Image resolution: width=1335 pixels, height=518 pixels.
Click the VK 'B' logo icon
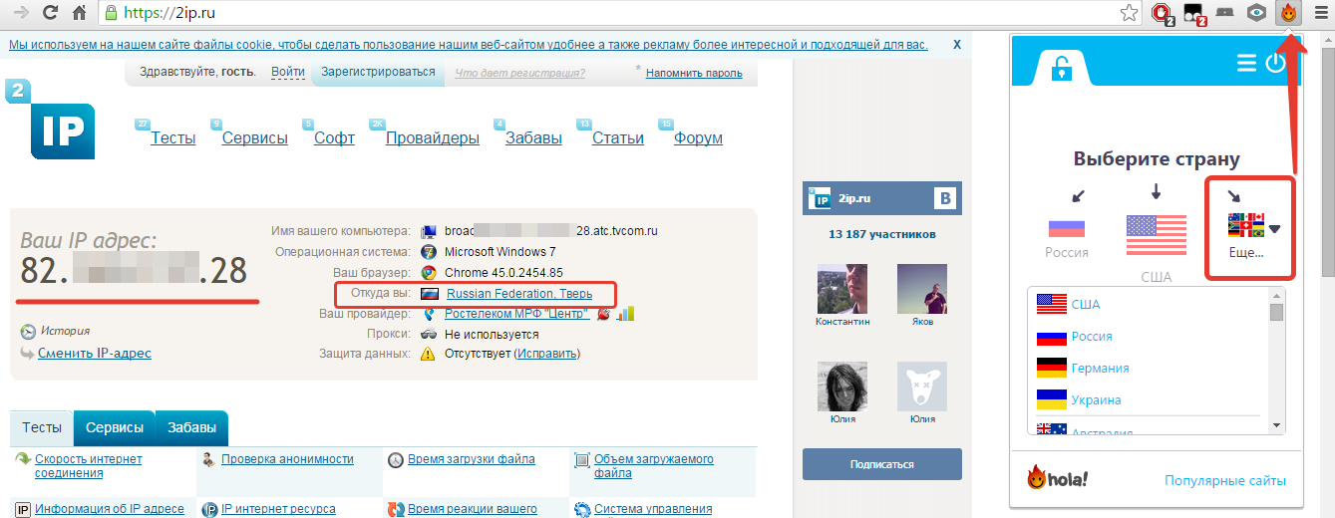pos(944,198)
